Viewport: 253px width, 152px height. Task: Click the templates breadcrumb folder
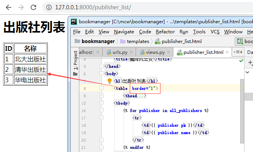[x=135, y=41]
